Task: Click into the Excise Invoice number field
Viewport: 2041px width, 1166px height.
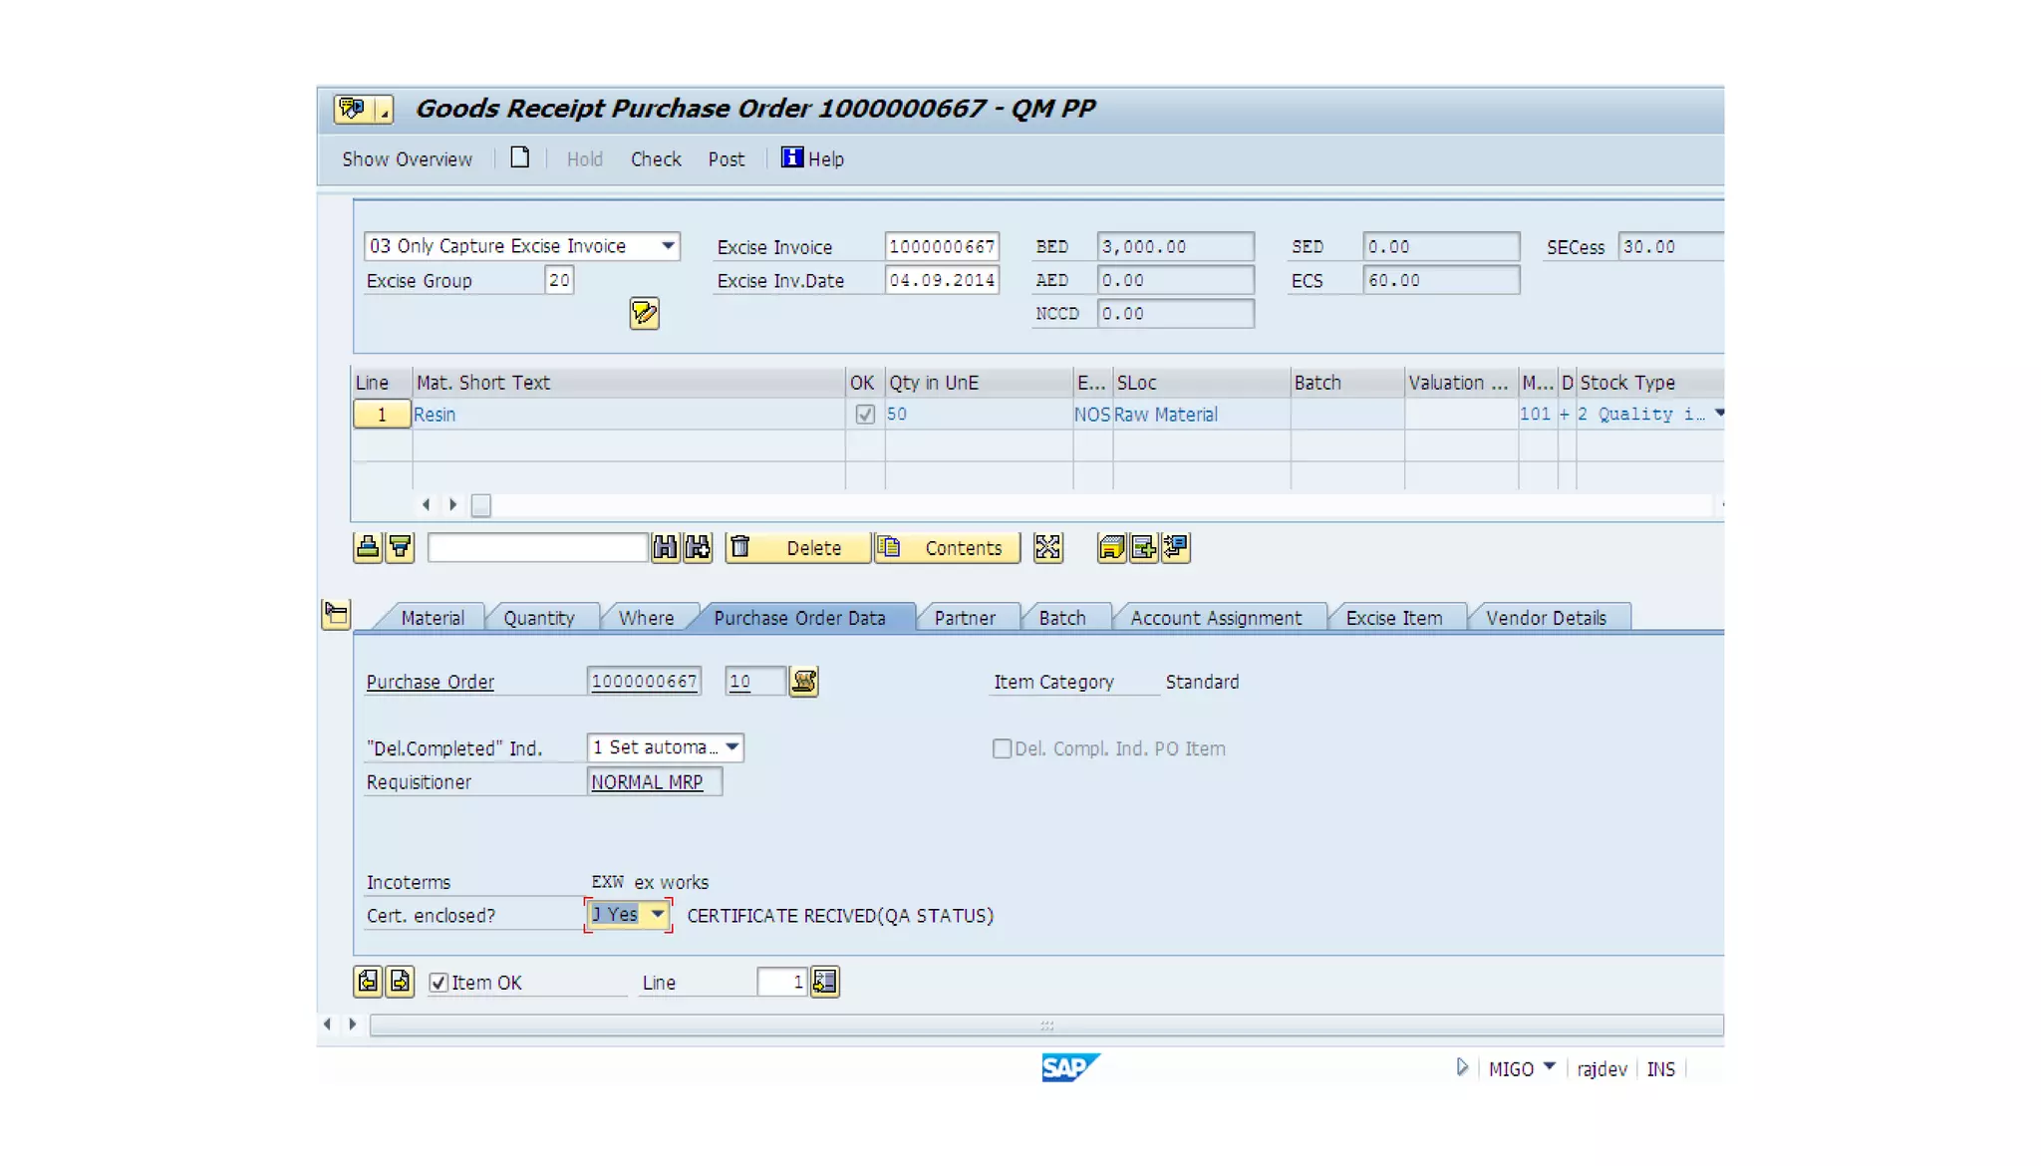Action: pyautogui.click(x=941, y=246)
